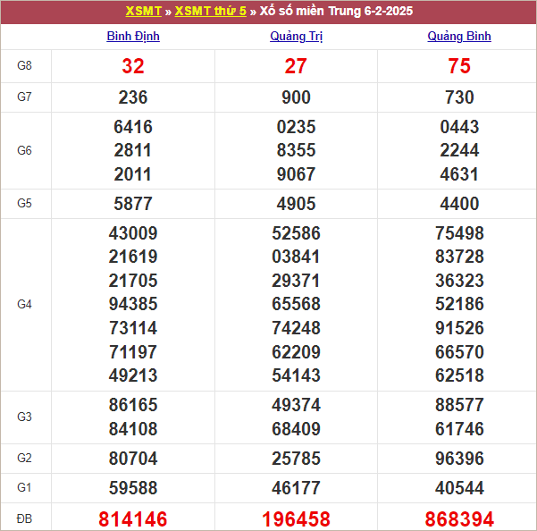Viewport: 537px width, 531px height.
Task: Click G4 number 36323
Action: point(459,281)
